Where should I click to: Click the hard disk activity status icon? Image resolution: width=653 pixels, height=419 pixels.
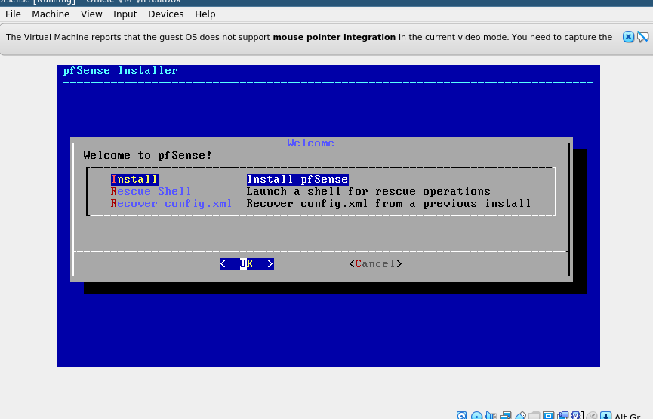[461, 416]
